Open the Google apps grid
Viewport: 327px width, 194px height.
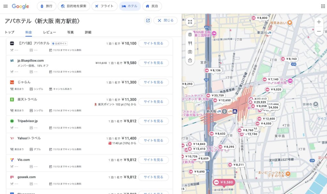tap(323, 6)
